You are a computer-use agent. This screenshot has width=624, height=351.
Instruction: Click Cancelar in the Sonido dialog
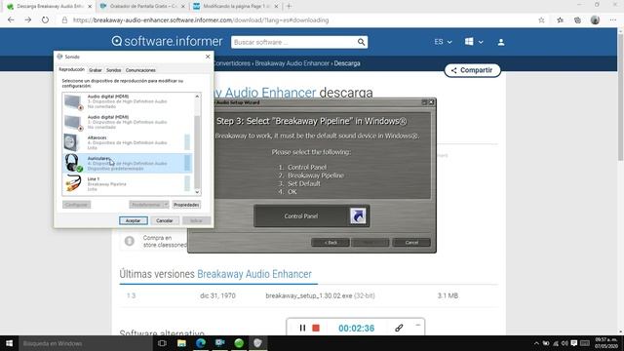click(x=165, y=220)
